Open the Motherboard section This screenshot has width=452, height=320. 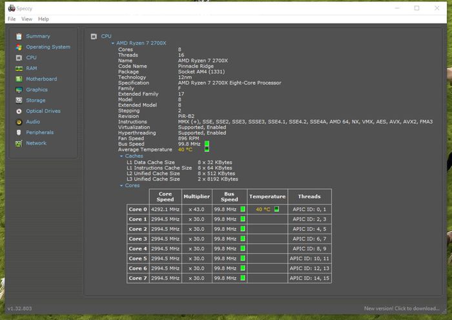tap(41, 79)
